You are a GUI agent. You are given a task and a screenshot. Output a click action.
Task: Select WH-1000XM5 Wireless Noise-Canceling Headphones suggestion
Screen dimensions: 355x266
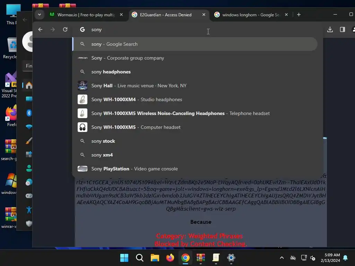pyautogui.click(x=195, y=113)
